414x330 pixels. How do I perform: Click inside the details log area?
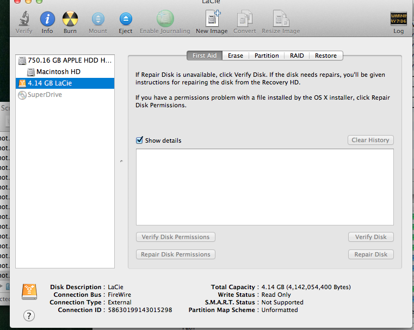click(x=264, y=187)
